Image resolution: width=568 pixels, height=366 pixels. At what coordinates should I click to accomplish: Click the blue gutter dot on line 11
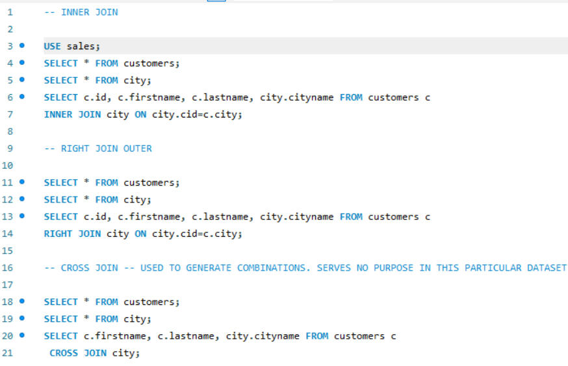point(23,182)
